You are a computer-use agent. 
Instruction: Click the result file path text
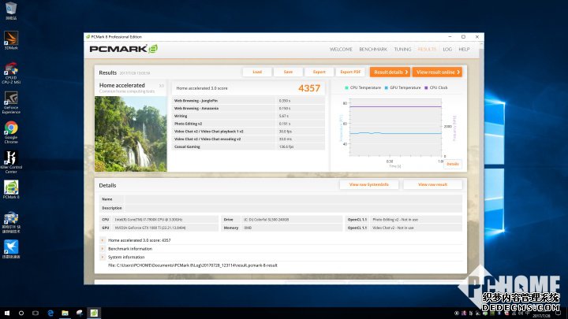192,265
